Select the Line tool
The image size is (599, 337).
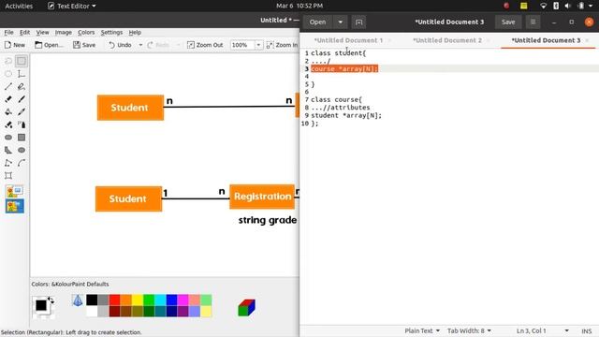point(8,86)
